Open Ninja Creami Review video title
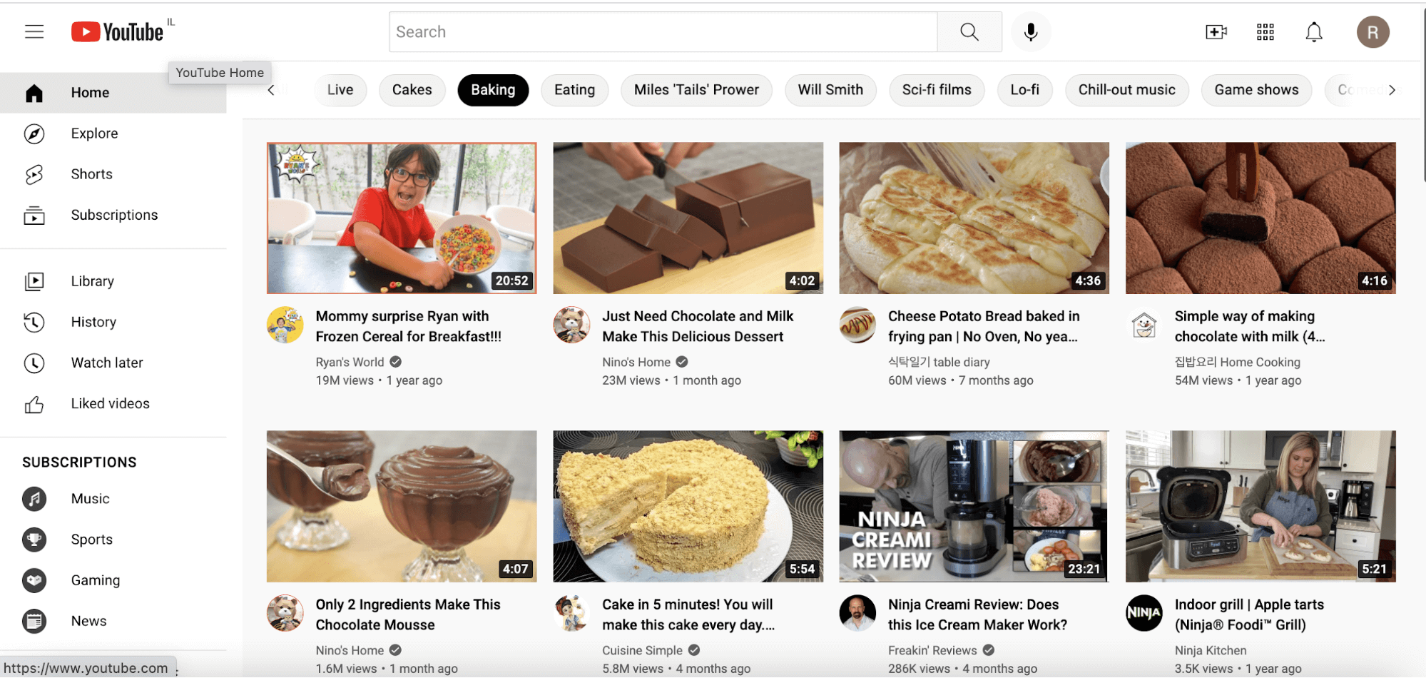 tap(977, 614)
